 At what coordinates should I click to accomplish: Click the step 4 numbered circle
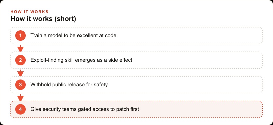[20, 109]
